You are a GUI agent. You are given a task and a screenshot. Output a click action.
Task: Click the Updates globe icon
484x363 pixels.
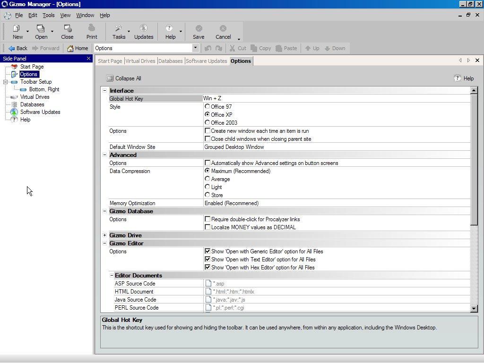point(143,29)
